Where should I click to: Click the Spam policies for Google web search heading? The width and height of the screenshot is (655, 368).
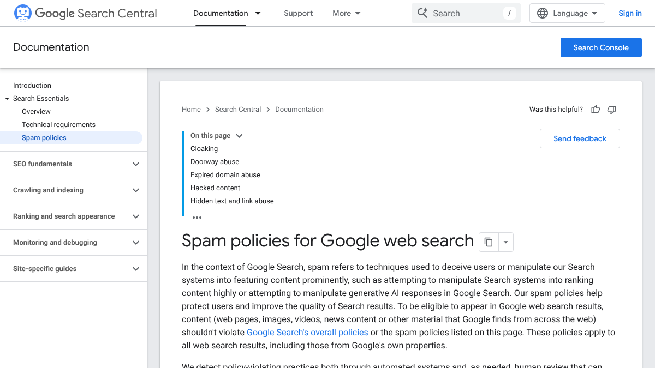pyautogui.click(x=327, y=241)
